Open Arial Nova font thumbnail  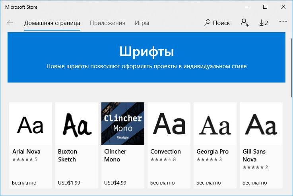31,124
